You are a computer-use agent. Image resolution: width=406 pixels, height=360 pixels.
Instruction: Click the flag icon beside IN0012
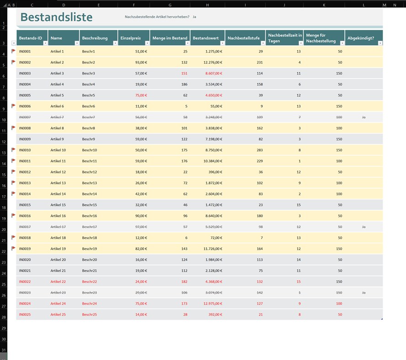[13, 172]
